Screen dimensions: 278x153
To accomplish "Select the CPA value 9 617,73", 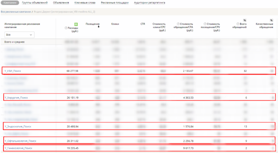I will 188,148.
